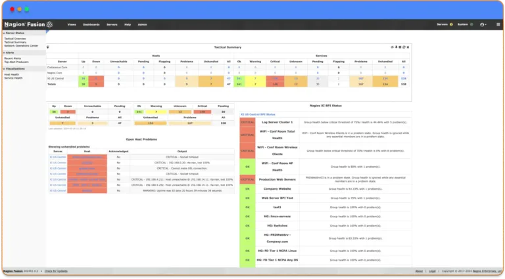Click the System status indicator icon in header
Image resolution: width=505 pixels, height=279 pixels.
click(x=471, y=24)
